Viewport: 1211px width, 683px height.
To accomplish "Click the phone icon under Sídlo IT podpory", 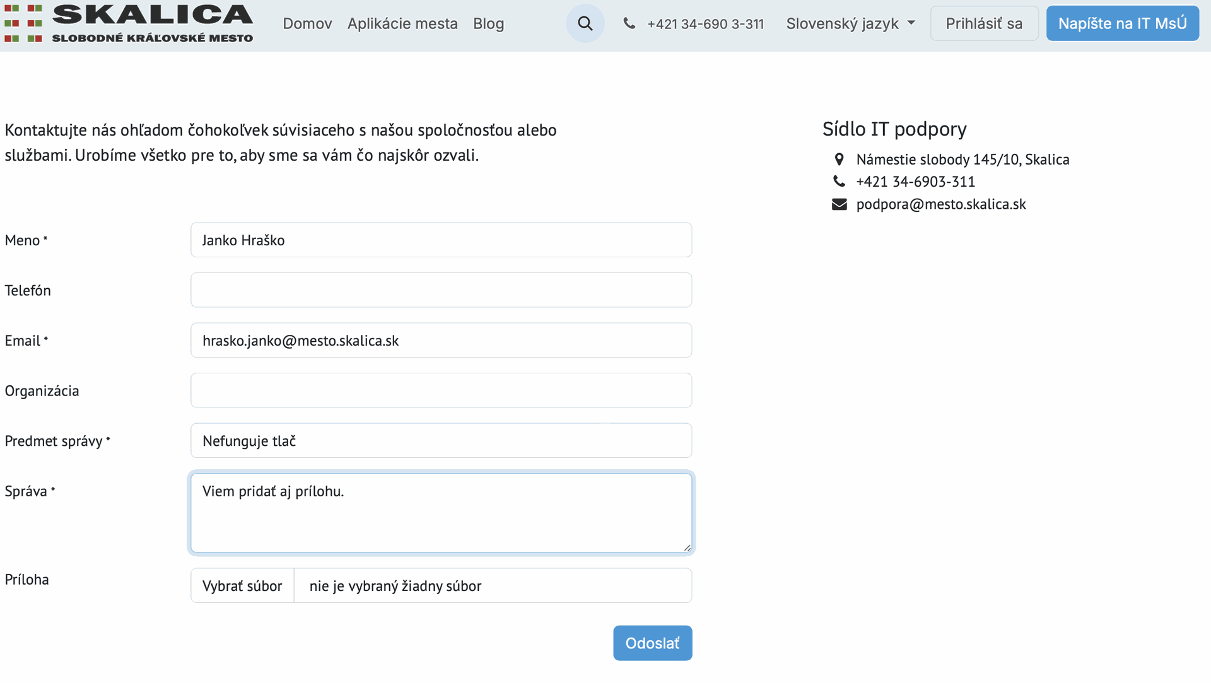I will coord(839,182).
